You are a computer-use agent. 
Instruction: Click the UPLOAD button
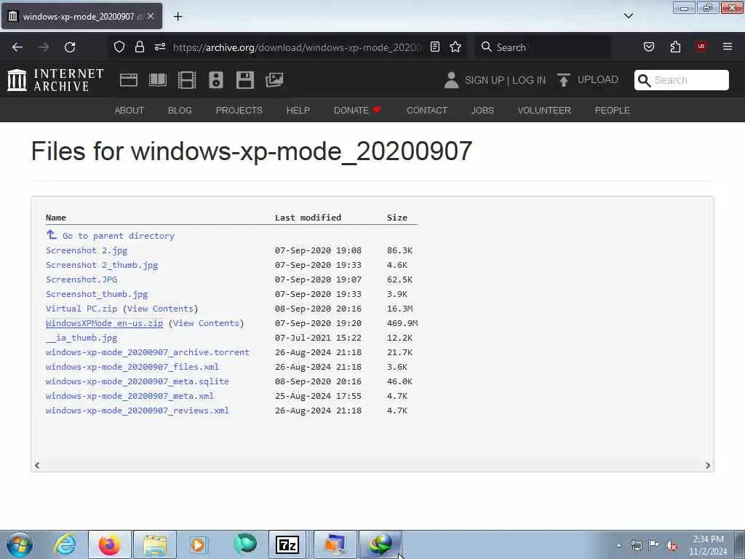(588, 80)
